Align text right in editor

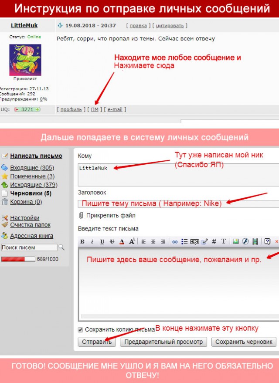[163, 241]
